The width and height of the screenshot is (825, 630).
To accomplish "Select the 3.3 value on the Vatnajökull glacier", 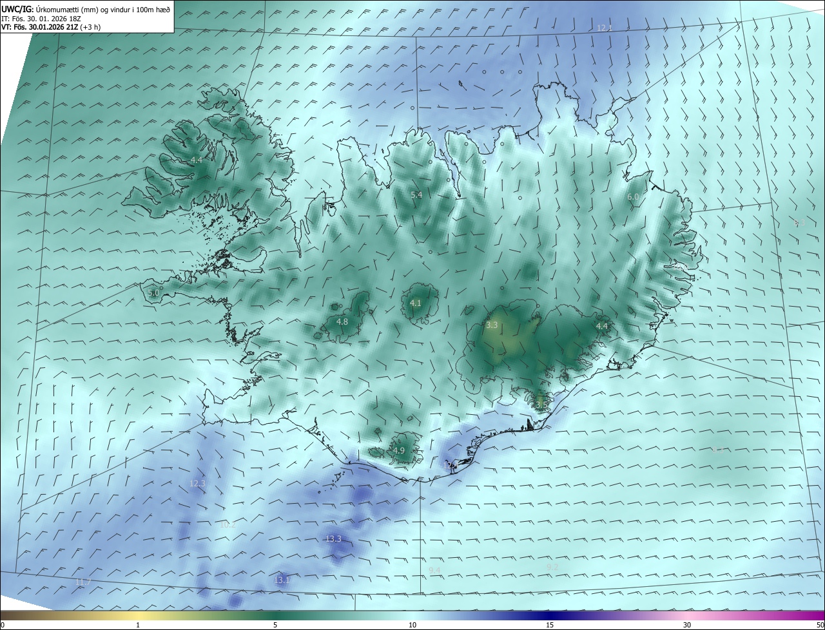I will [x=492, y=325].
